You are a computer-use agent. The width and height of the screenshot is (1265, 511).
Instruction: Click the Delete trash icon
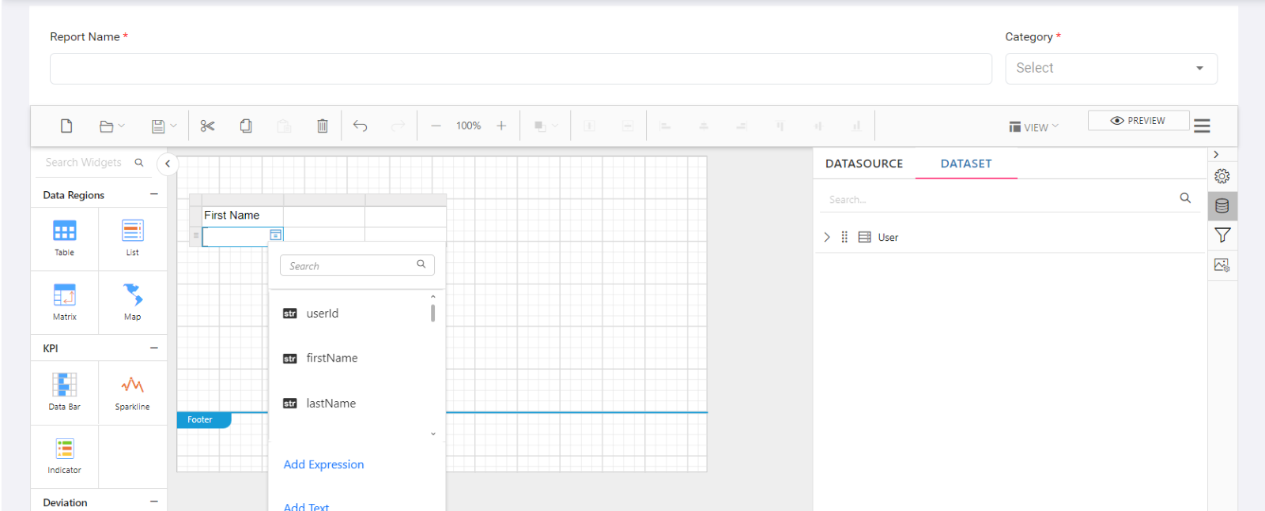pos(323,126)
